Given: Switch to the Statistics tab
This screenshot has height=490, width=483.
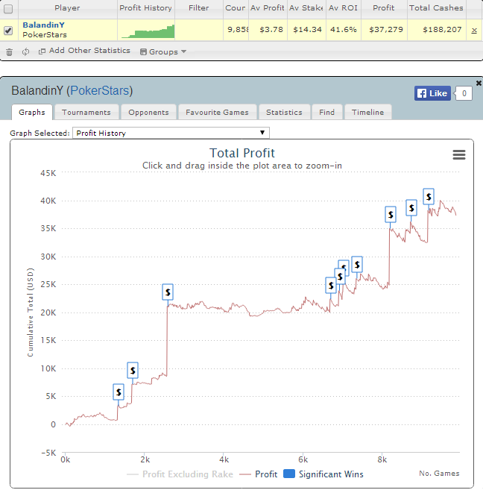Looking at the screenshot, I should [284, 113].
